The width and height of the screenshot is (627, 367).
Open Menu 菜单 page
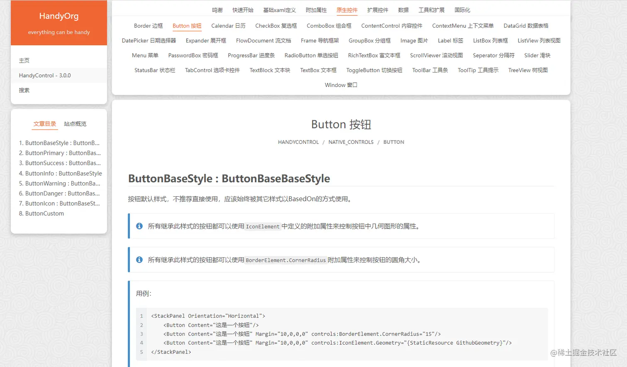(x=145, y=56)
